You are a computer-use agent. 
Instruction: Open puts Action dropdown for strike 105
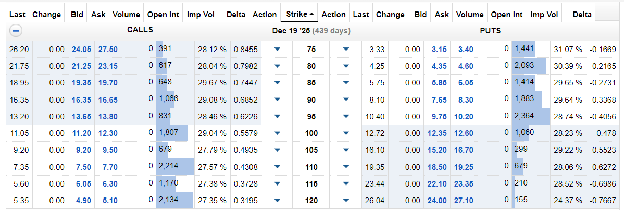point(345,150)
